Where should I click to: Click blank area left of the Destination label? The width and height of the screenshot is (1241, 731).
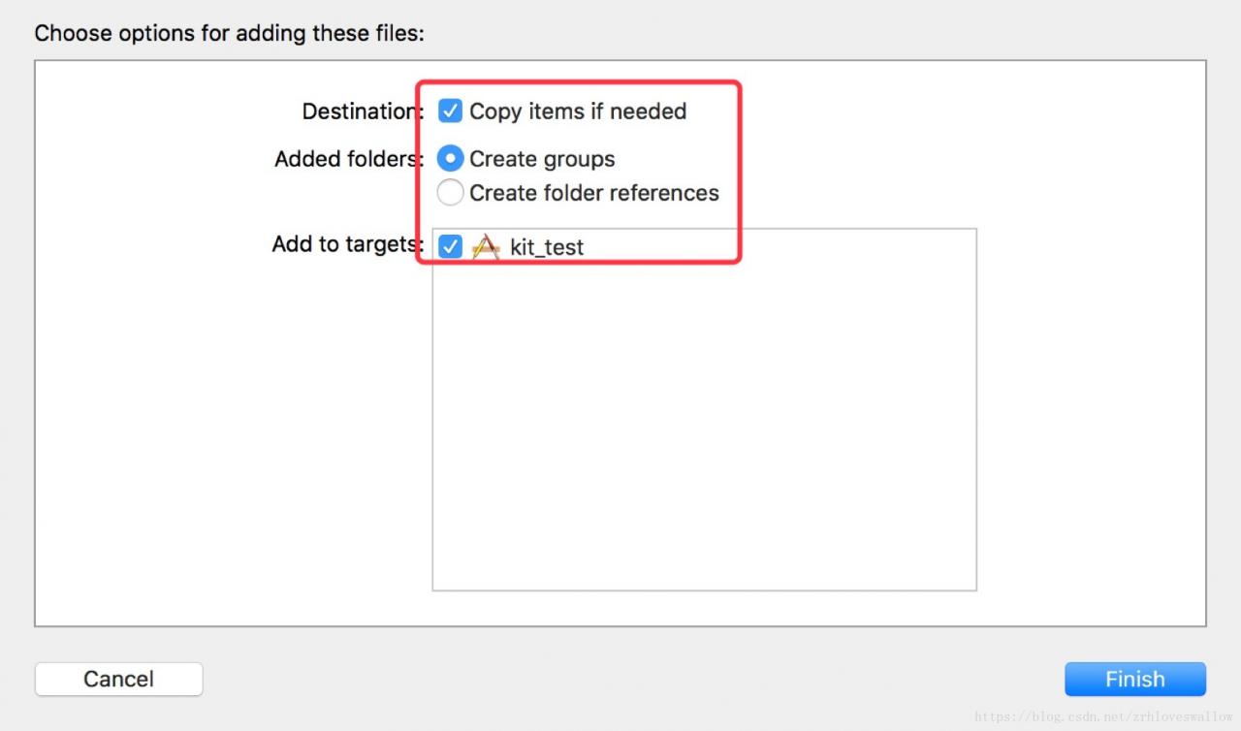[x=165, y=111]
